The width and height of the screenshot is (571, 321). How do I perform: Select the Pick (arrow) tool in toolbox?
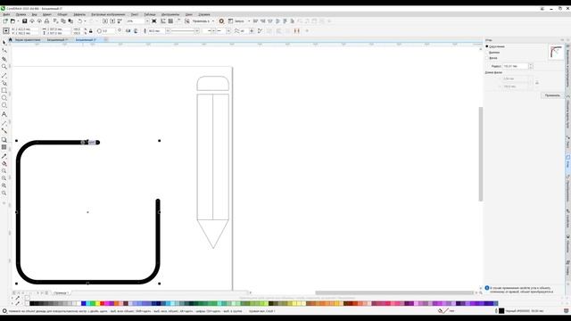(4, 43)
